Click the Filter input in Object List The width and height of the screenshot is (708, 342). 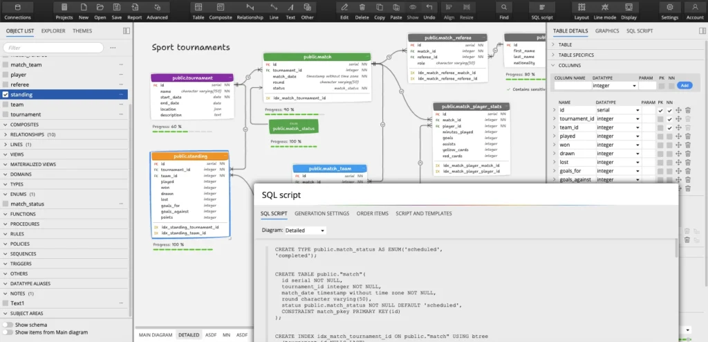point(53,48)
